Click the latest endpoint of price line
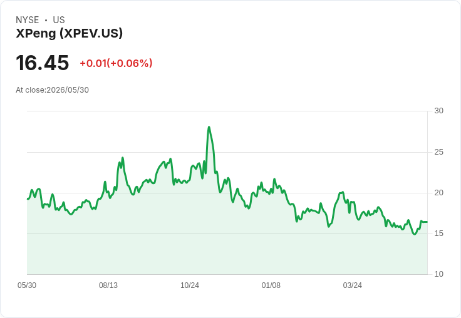 (427, 222)
